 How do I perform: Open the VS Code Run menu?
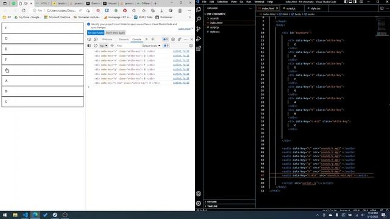249,2
